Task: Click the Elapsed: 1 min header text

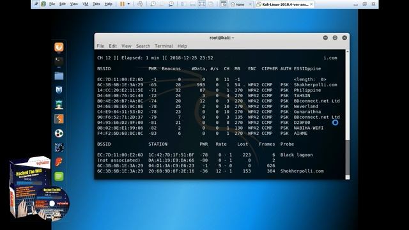Action: (140, 58)
